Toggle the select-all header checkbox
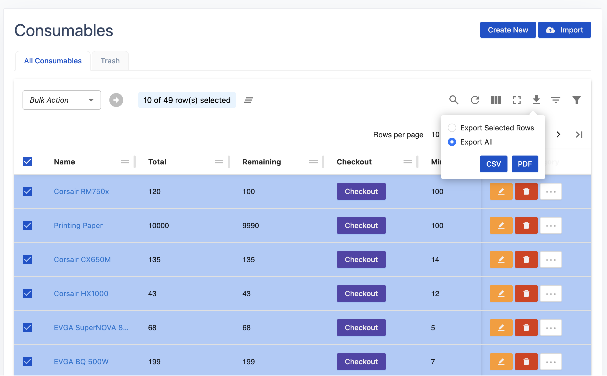607x376 pixels. tap(27, 162)
